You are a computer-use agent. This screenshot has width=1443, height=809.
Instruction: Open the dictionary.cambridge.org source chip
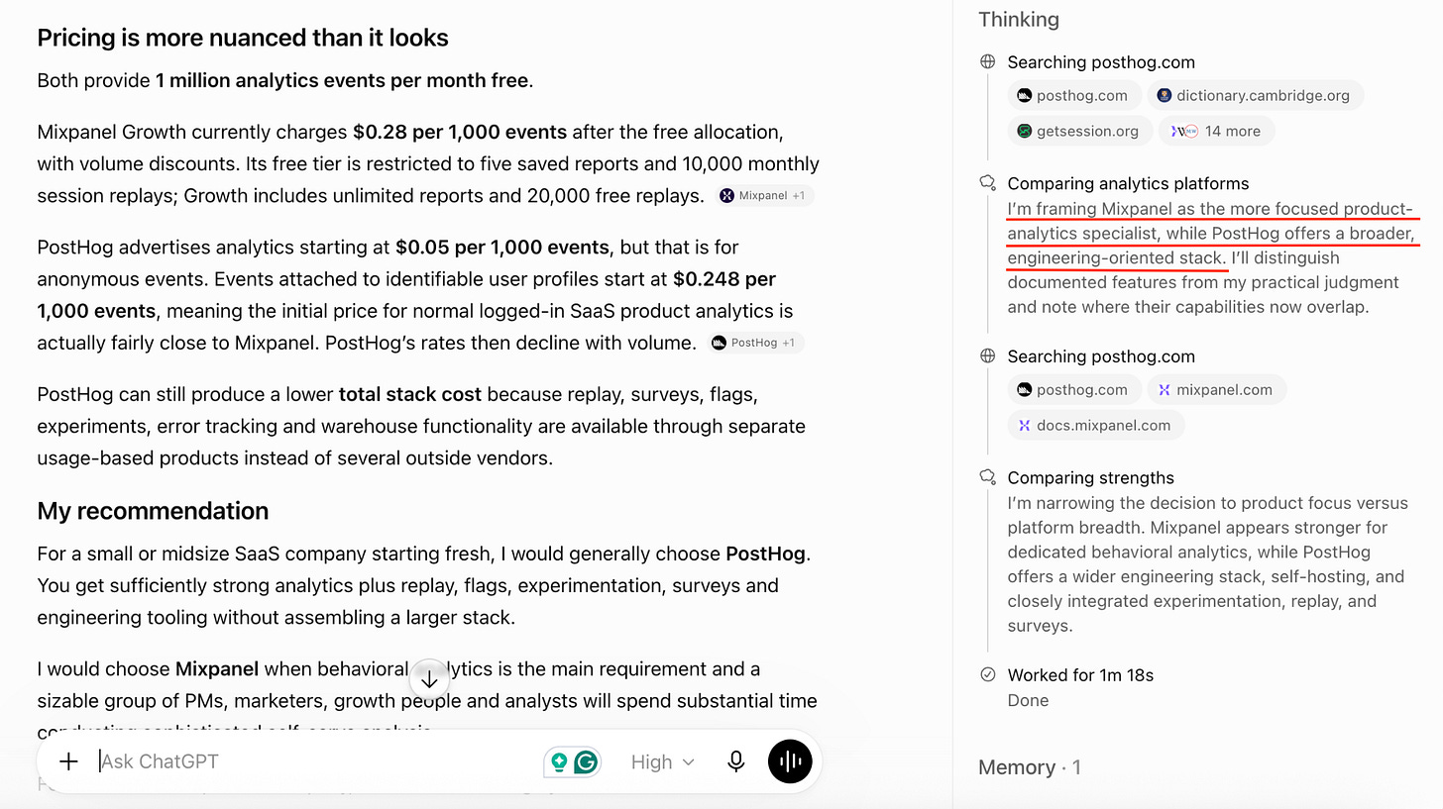click(x=1255, y=95)
